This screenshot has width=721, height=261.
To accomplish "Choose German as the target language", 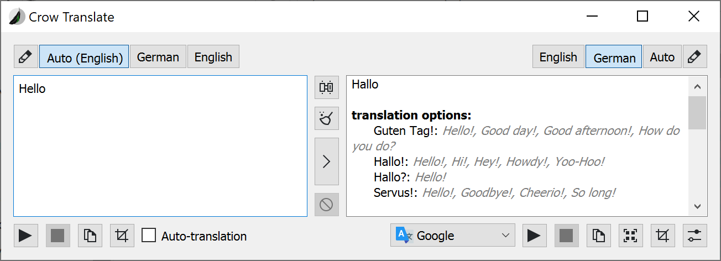I will [x=614, y=58].
